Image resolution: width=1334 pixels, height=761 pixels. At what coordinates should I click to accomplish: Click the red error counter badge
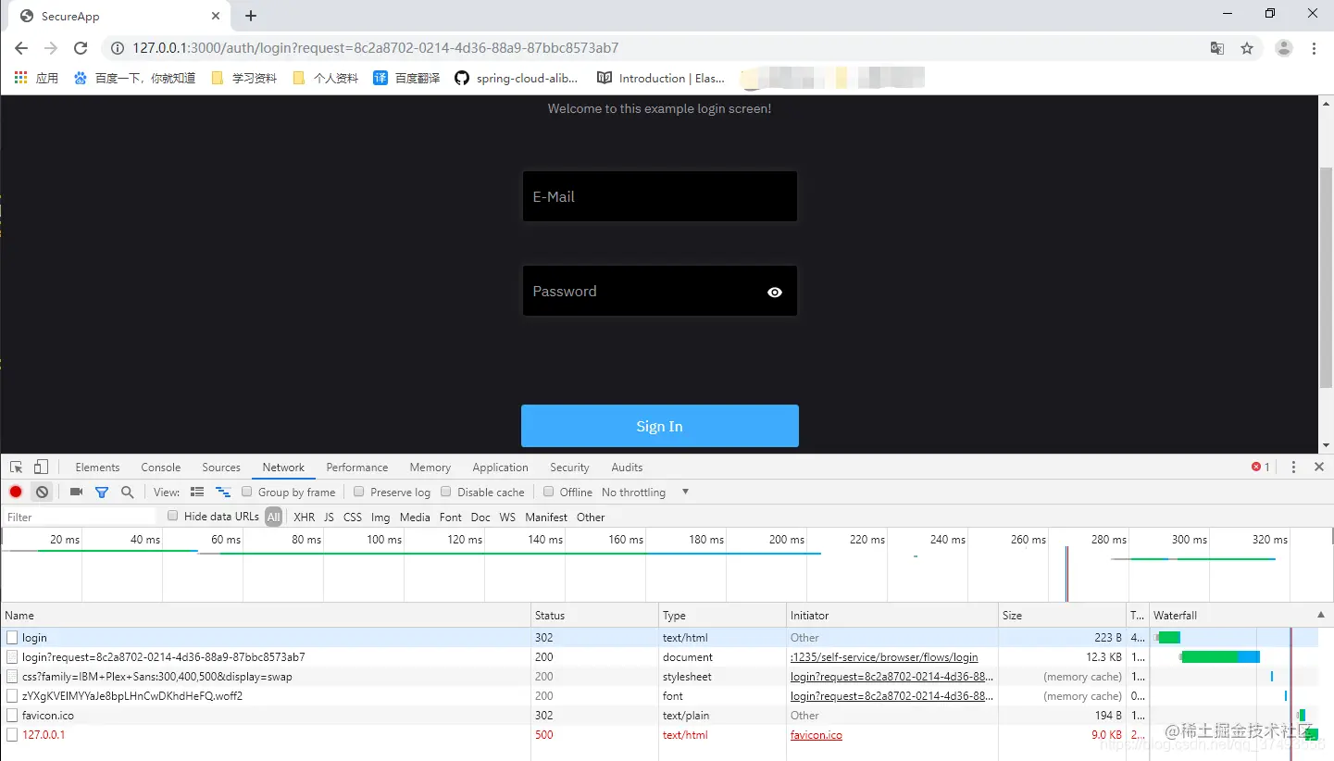1259,467
